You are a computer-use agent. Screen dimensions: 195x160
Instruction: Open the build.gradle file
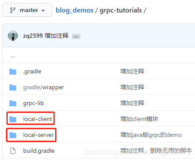point(39,151)
